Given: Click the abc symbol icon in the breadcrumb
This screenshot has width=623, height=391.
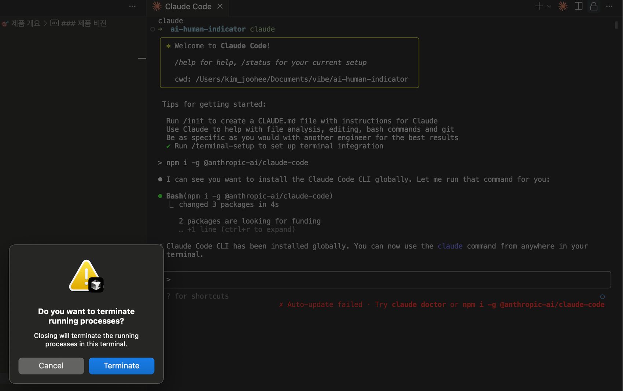Looking at the screenshot, I should tap(55, 23).
